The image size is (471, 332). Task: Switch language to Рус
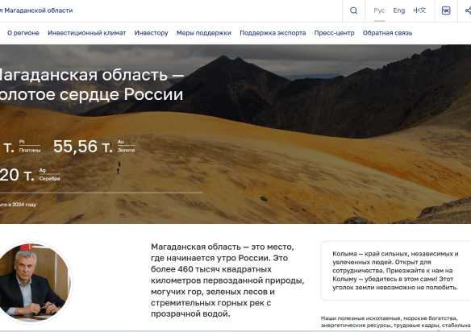coord(379,10)
